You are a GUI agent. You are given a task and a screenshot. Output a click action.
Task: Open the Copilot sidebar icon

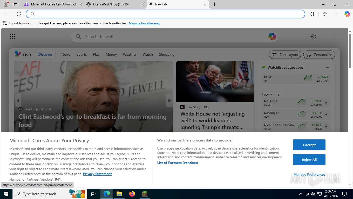347,14
